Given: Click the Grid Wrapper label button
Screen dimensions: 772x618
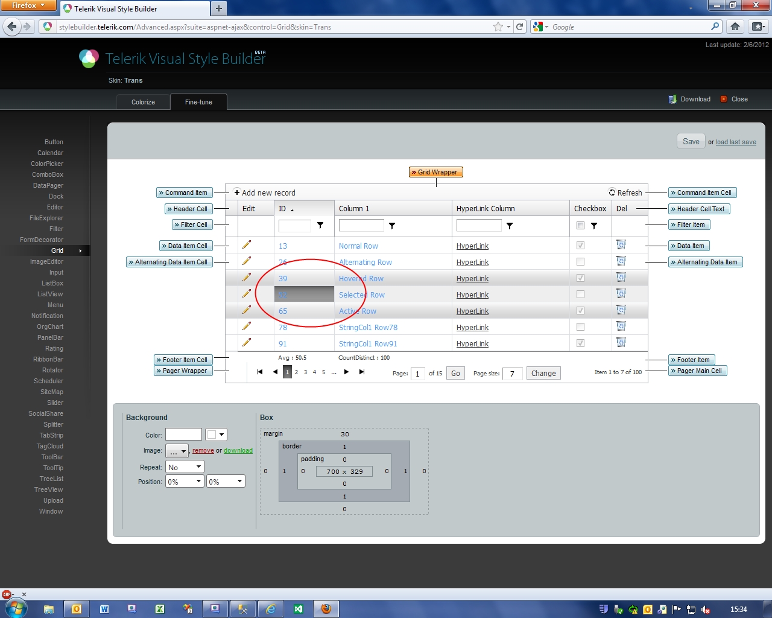Looking at the screenshot, I should [436, 172].
